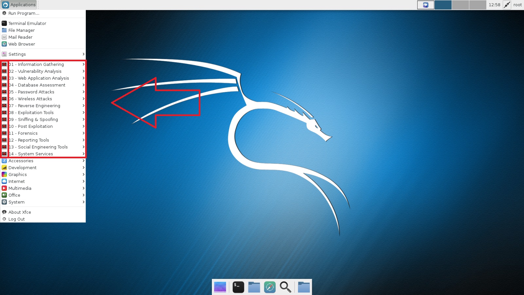The image size is (524, 295).
Task: Launch Terminal Emulator via its black icon
Action: point(4,23)
